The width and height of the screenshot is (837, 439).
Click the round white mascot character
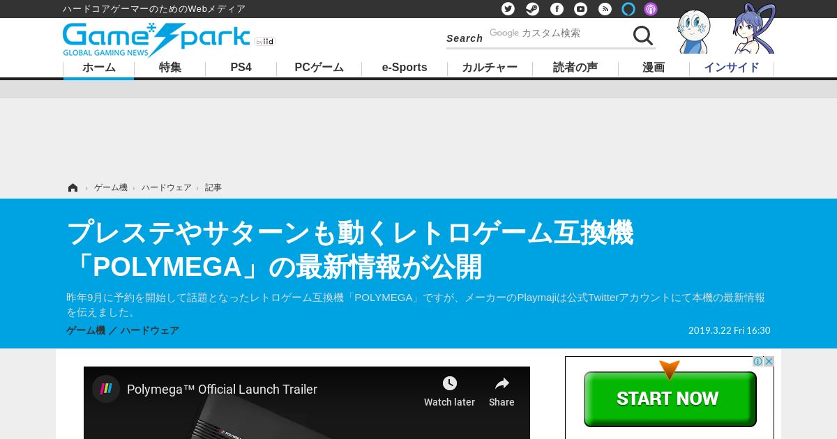point(694,32)
